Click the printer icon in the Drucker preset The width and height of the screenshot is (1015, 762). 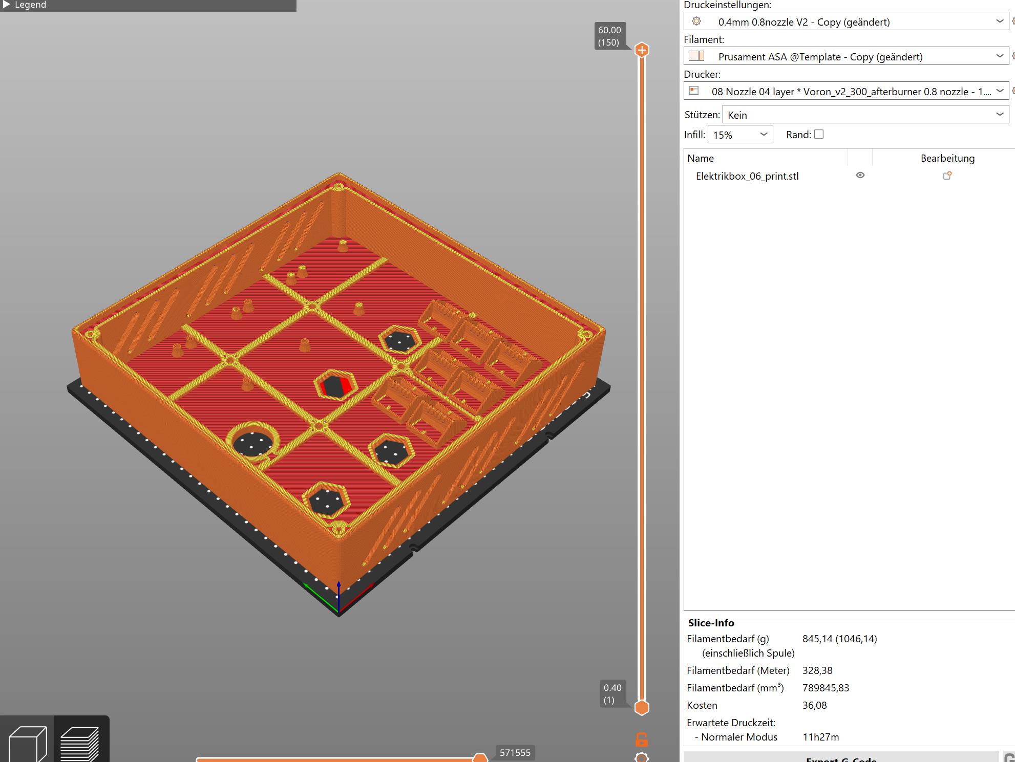pos(694,91)
